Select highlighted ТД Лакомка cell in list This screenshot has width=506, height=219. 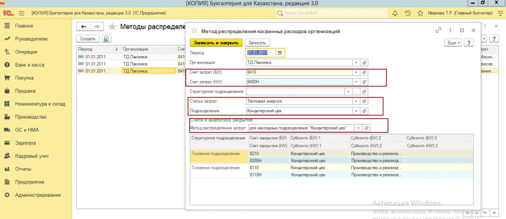pyautogui.click(x=148, y=71)
